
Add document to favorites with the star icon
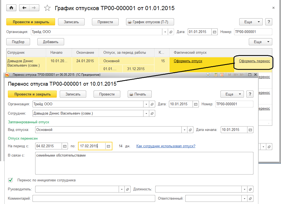point(47,8)
